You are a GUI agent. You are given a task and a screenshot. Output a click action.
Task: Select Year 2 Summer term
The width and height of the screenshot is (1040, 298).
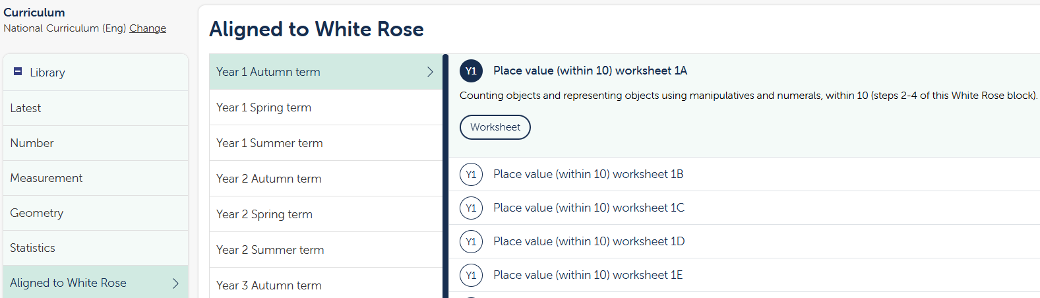(x=326, y=250)
